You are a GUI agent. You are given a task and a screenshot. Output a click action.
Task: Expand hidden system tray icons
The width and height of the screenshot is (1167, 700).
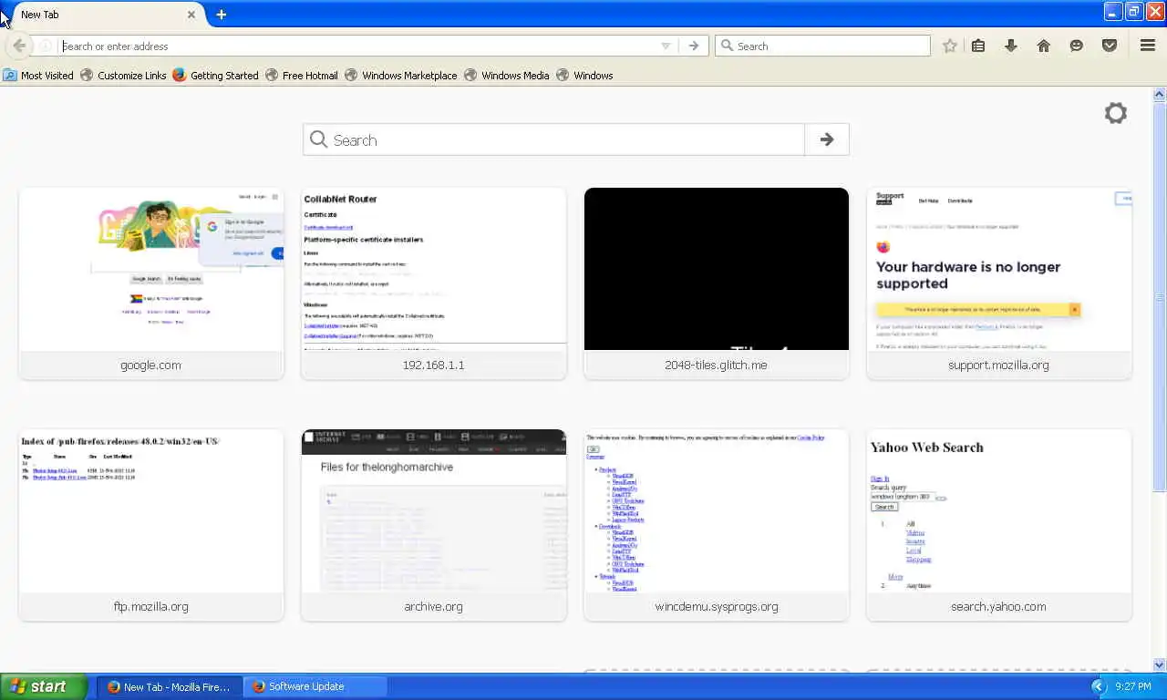pyautogui.click(x=1098, y=686)
